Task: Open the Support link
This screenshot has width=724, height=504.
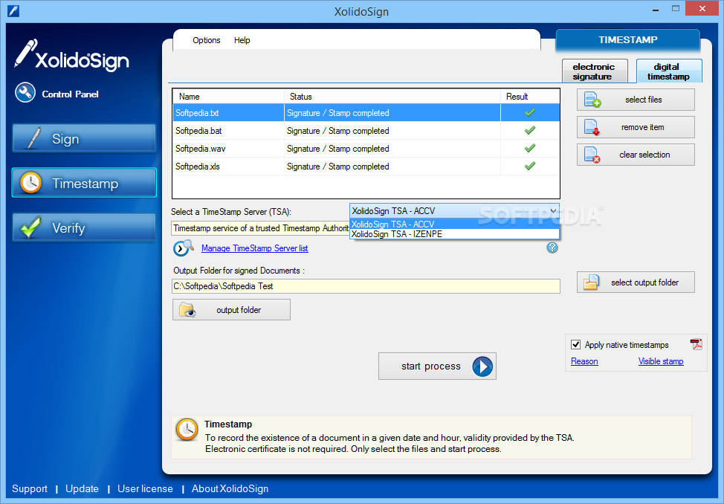Action: (x=30, y=488)
